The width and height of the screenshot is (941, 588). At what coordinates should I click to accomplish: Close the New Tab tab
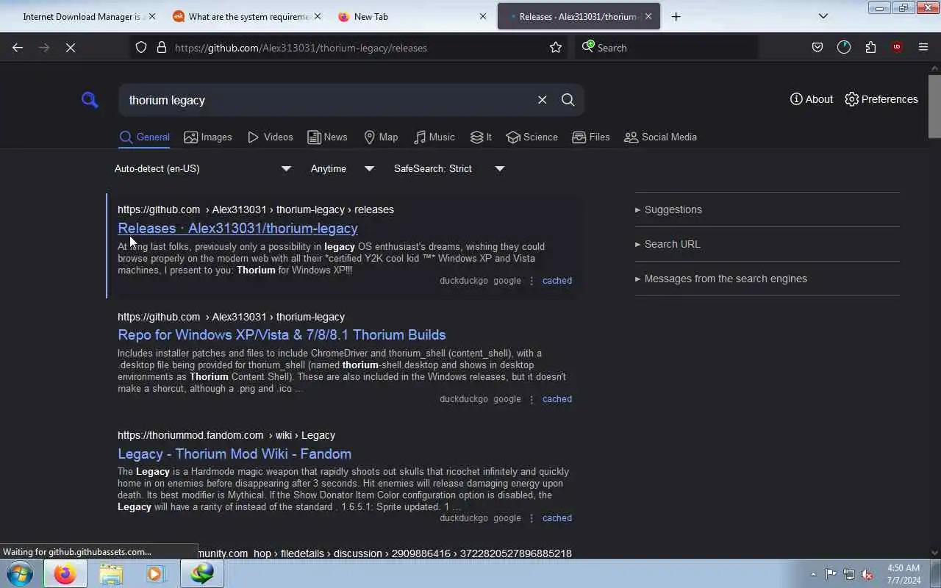pos(483,16)
